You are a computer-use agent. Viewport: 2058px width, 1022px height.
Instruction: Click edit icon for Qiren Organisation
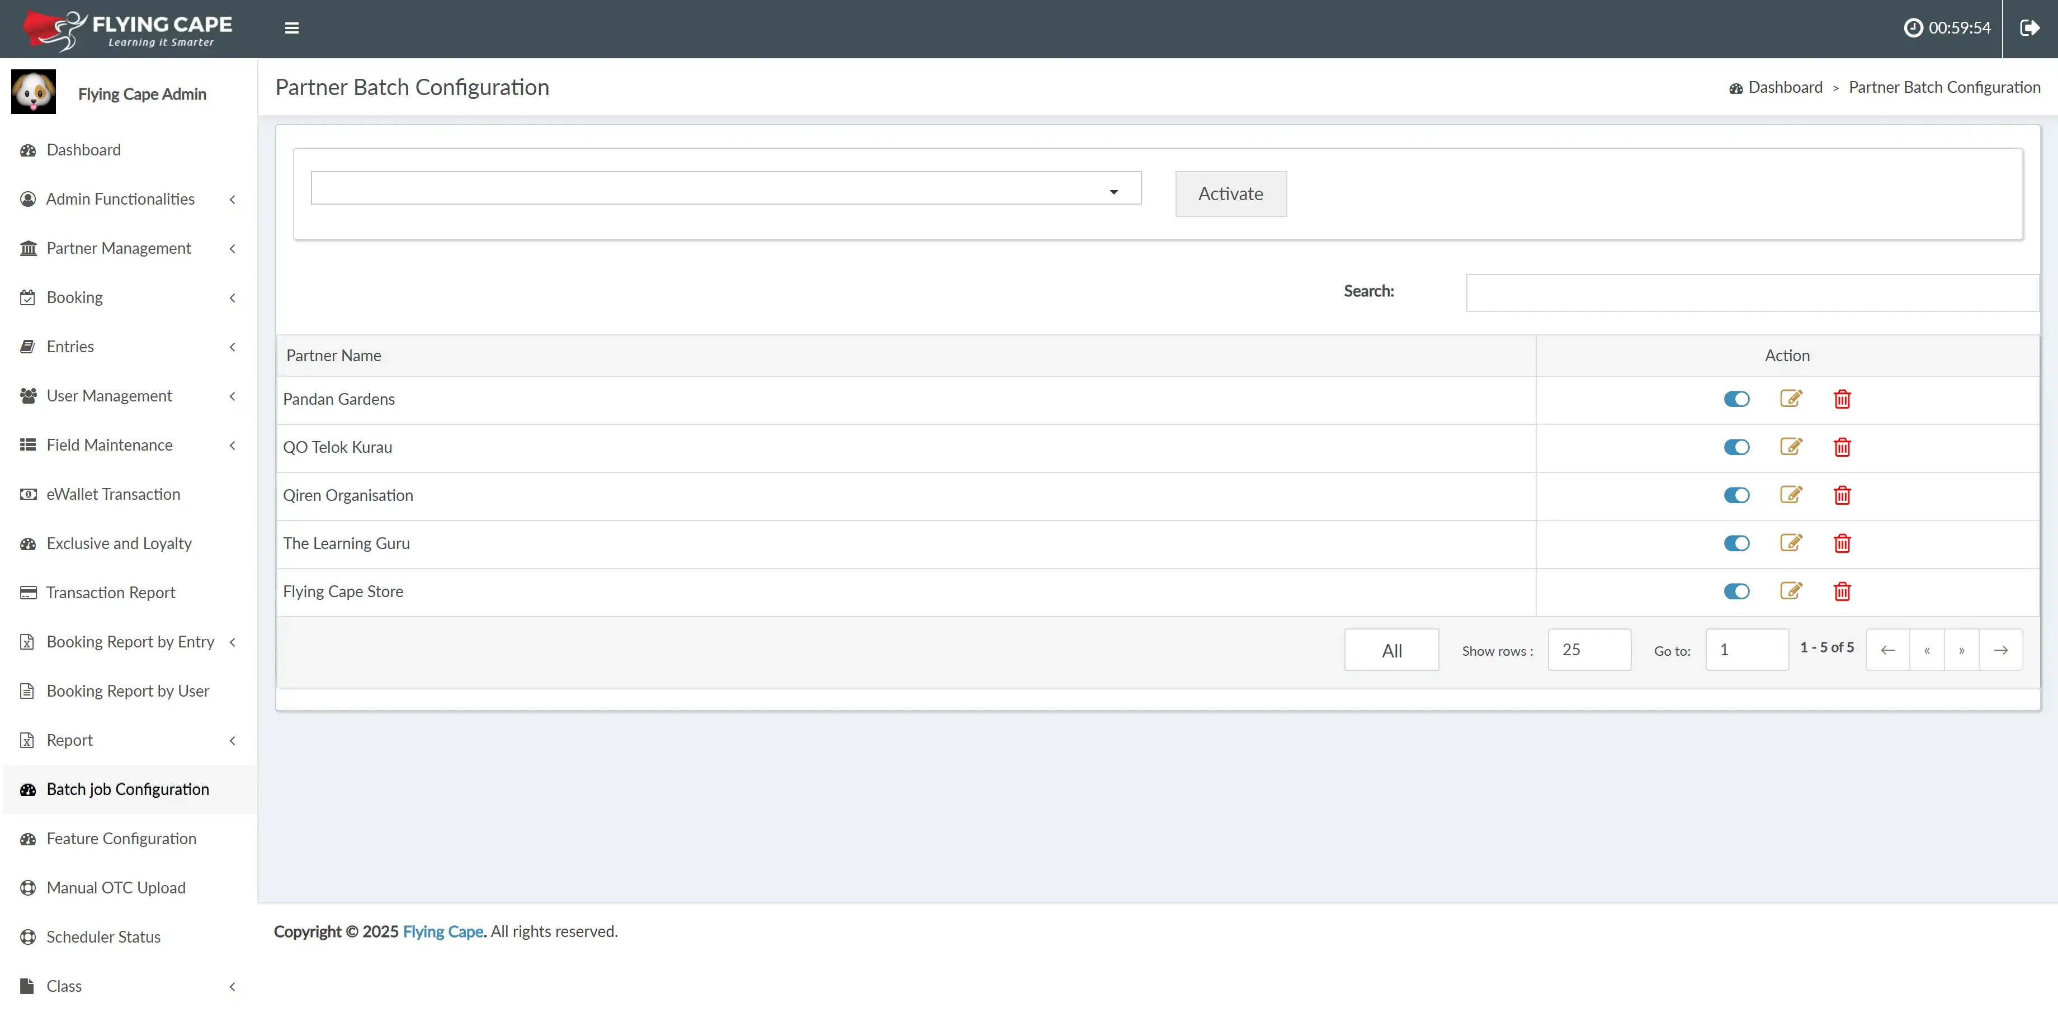click(x=1790, y=495)
